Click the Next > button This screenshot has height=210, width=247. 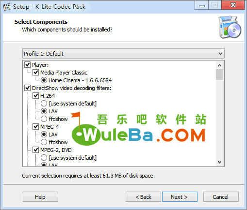[x=180, y=197]
